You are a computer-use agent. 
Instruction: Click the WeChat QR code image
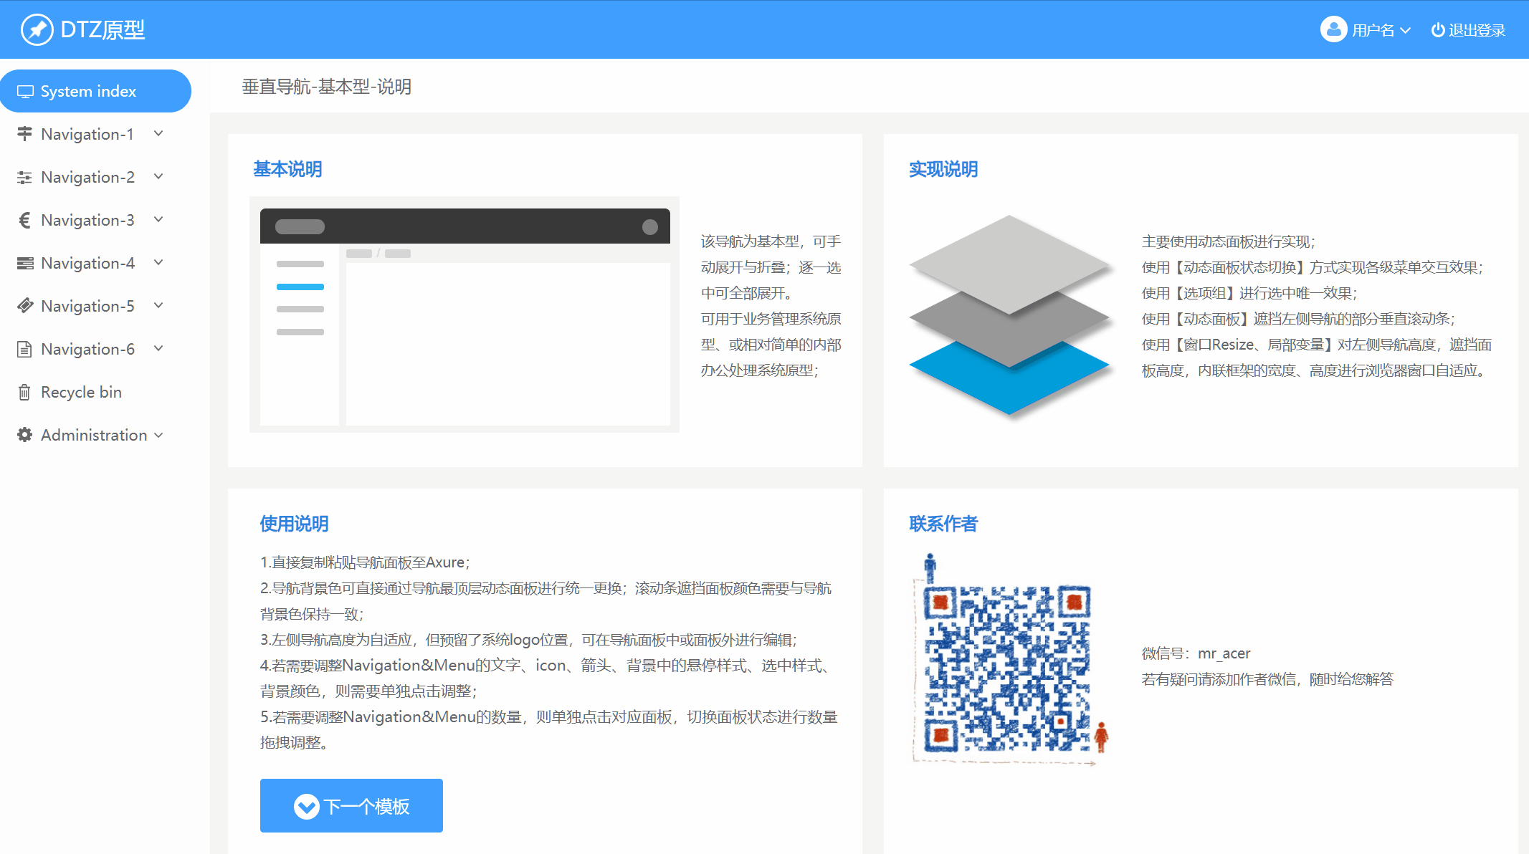(1009, 659)
